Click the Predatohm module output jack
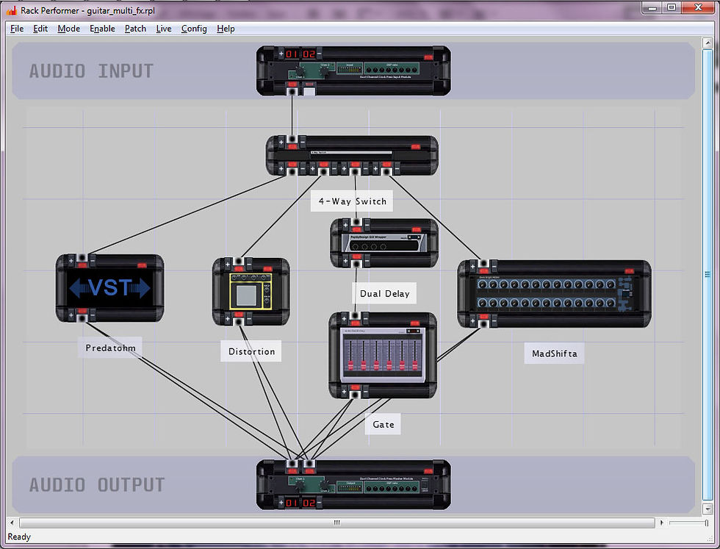The image size is (720, 549). click(82, 318)
